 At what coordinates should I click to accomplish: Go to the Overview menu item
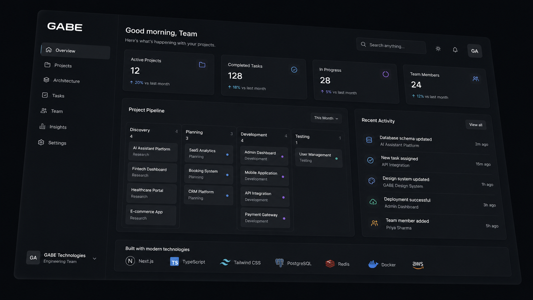[x=76, y=51]
